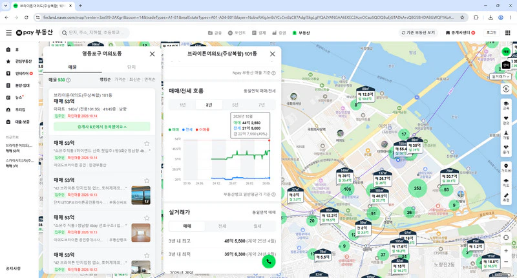
Task: Switch to the 매물 tab in 여의도동 panel
Action: coord(72,67)
